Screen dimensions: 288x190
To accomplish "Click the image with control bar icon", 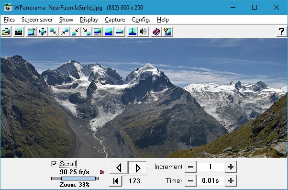I will 98,32.
